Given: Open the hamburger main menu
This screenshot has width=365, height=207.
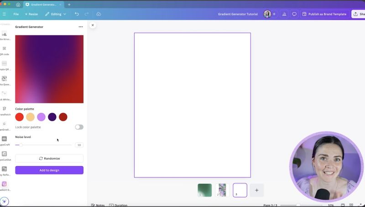Looking at the screenshot, I should click(4, 14).
